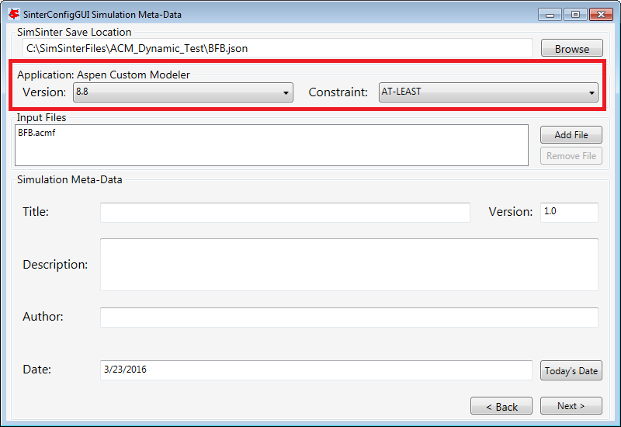Minimize the SinterConfigGUI window
621x427 pixels.
tap(550, 15)
